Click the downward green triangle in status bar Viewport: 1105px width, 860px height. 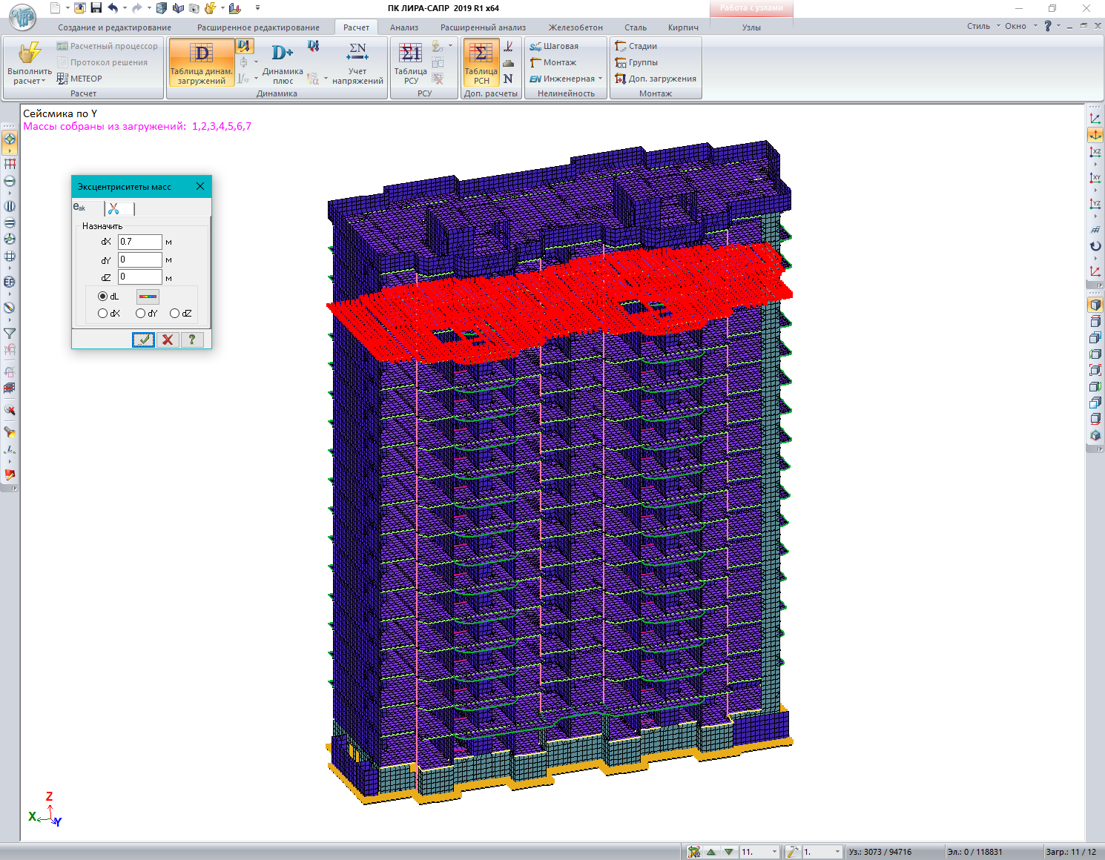click(x=729, y=852)
